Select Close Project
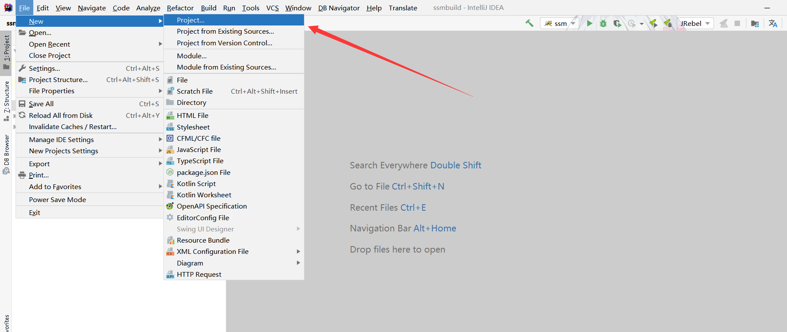 (90, 55)
